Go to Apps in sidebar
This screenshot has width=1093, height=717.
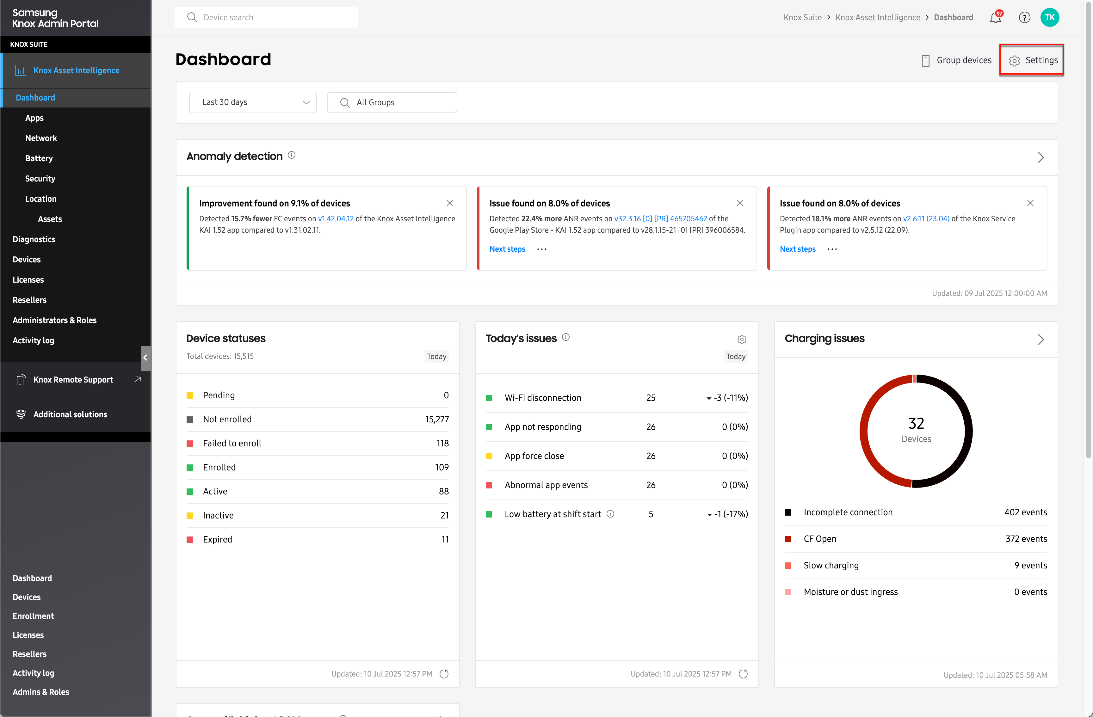click(x=34, y=118)
